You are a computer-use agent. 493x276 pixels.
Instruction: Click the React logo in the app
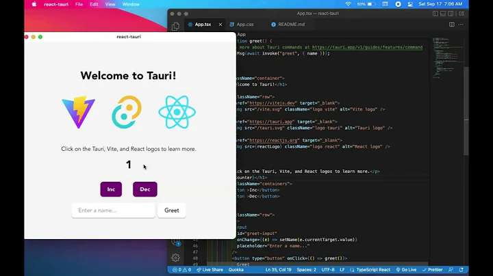coord(177,112)
